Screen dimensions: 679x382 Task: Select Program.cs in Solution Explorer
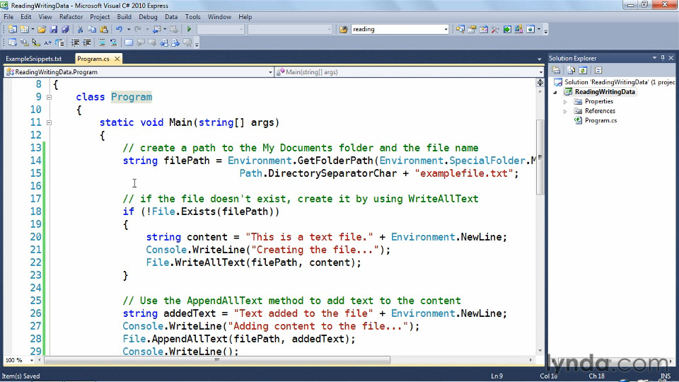[600, 121]
